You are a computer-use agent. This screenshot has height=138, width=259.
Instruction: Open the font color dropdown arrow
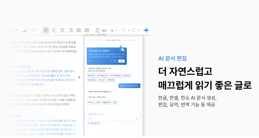tap(29, 30)
